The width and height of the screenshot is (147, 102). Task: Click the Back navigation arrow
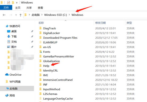click(x=4, y=15)
